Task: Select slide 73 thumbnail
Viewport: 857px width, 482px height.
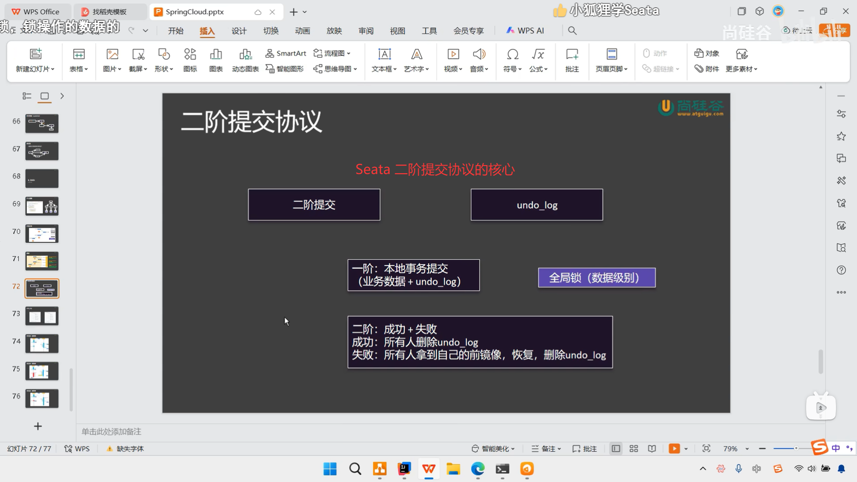Action: (42, 316)
